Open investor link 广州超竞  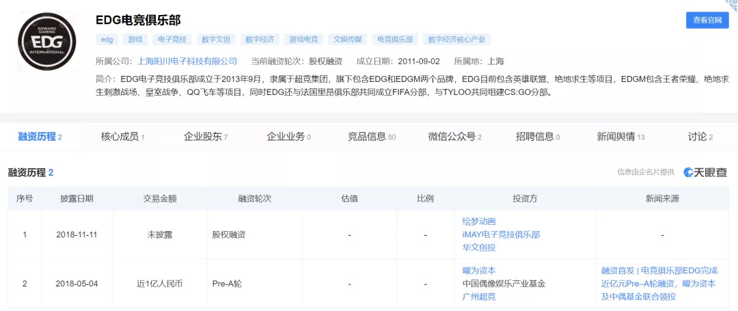(478, 297)
